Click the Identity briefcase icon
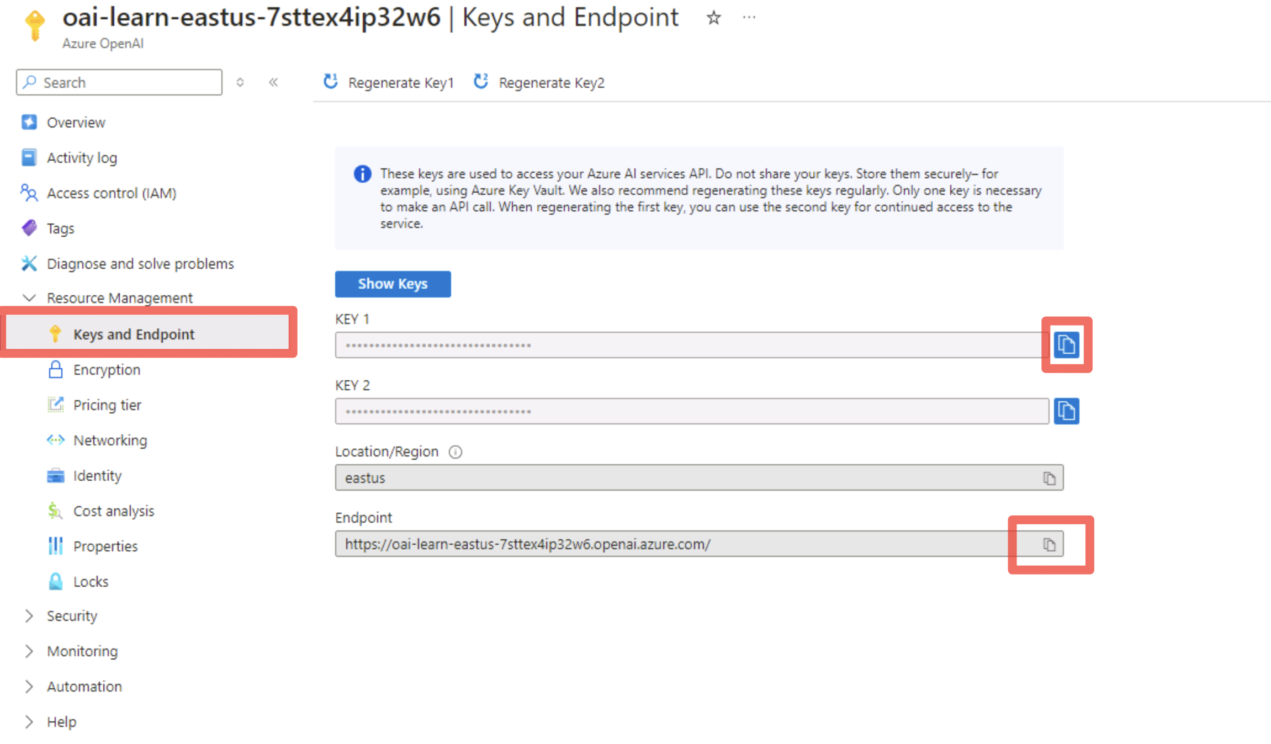1271x744 pixels. coord(55,475)
